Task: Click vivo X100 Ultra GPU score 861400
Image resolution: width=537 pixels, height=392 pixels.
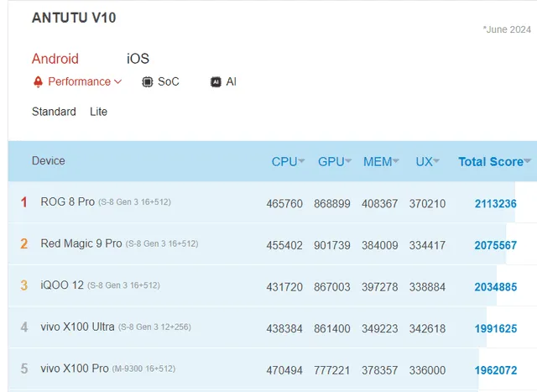Action: click(x=332, y=328)
